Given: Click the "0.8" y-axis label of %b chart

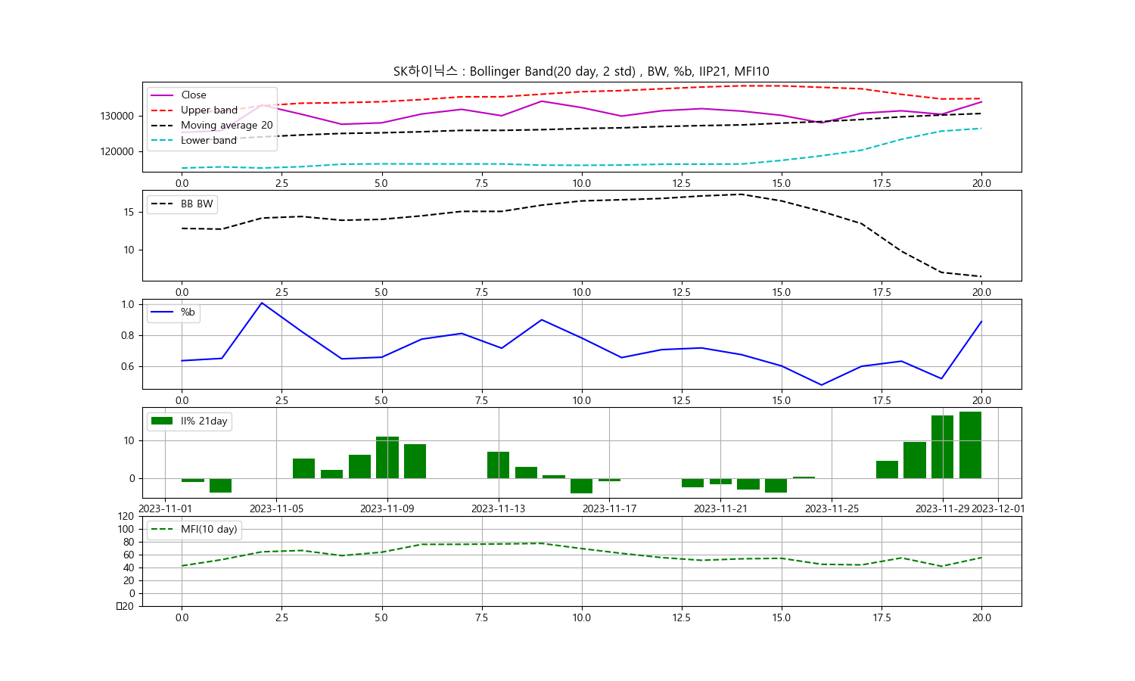Looking at the screenshot, I should tap(127, 336).
